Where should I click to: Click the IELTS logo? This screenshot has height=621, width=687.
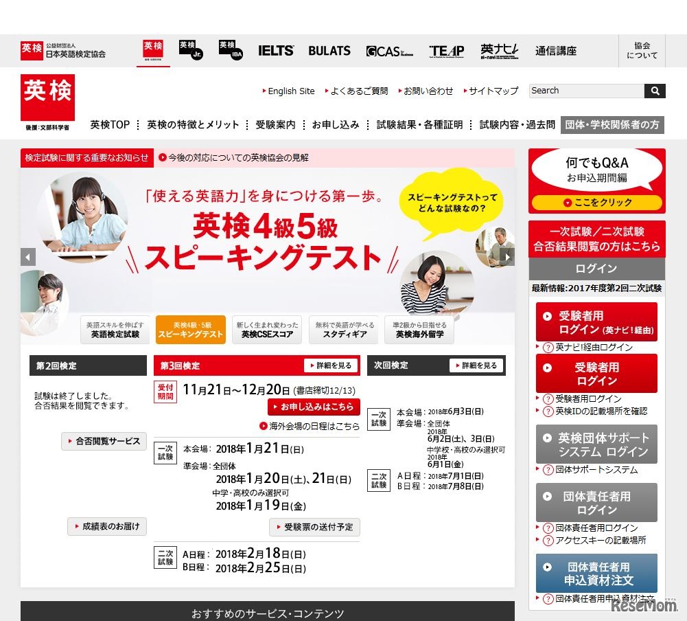pyautogui.click(x=276, y=50)
